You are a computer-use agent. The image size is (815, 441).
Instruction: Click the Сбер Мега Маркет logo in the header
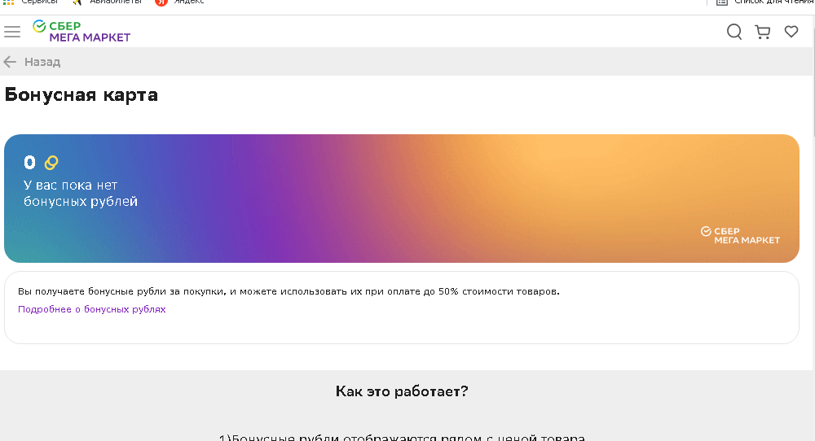pos(81,31)
